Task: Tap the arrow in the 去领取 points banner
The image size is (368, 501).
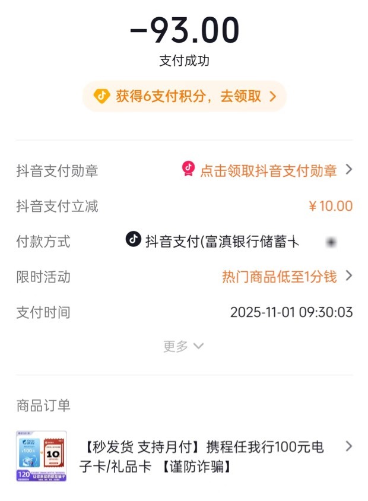Action: (273, 96)
